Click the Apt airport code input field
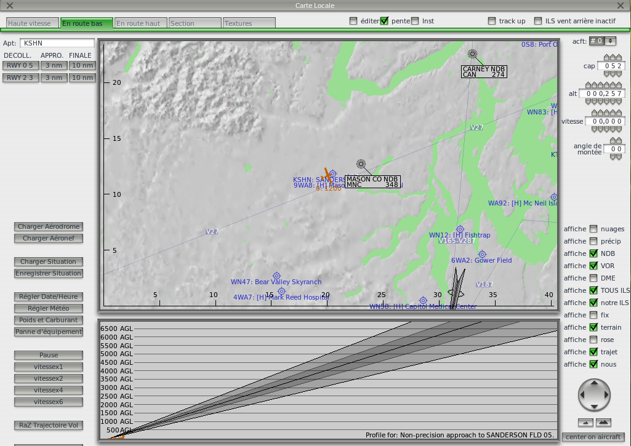 coord(57,43)
